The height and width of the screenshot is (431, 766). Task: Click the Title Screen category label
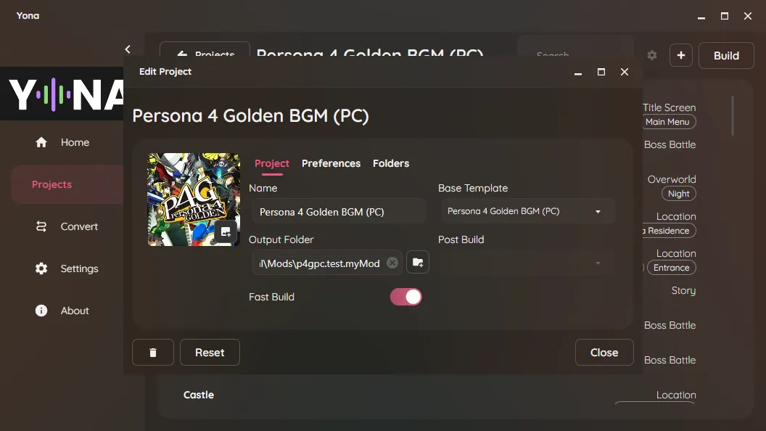tap(670, 107)
